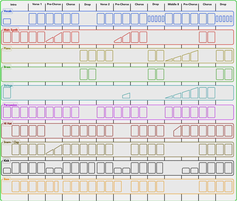
Task: Click the Pre-Chorus header right after Middle 8
Action: [190, 4]
